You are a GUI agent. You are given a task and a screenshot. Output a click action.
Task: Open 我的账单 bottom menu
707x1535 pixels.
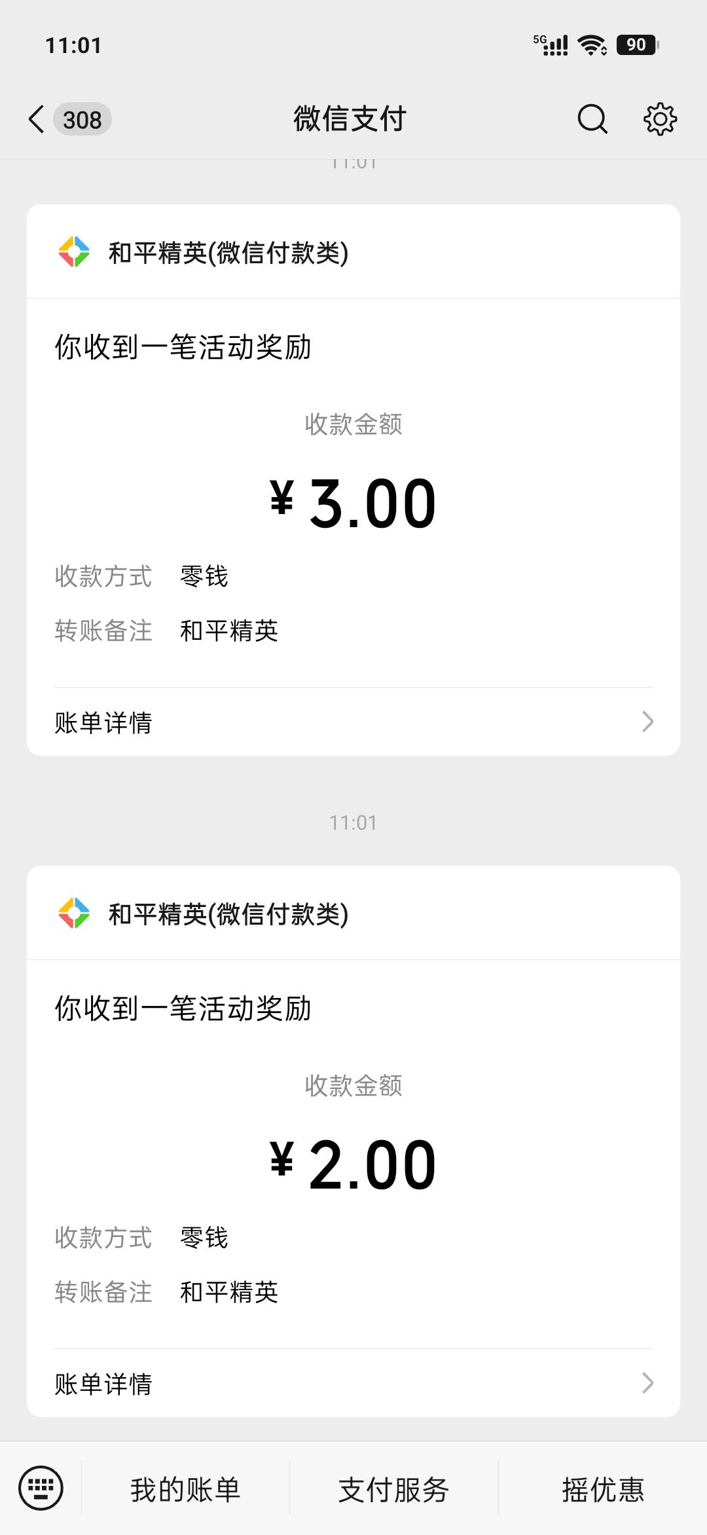coord(185,1489)
